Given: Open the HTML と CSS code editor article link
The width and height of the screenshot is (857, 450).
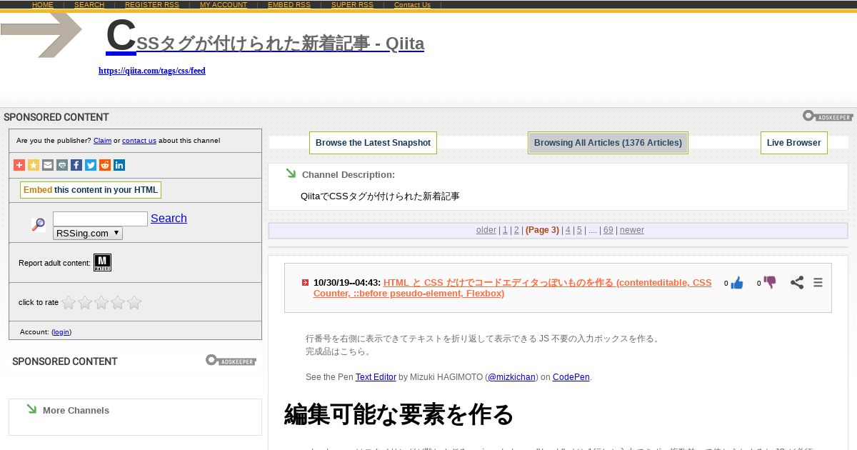Looking at the screenshot, I should point(513,288).
